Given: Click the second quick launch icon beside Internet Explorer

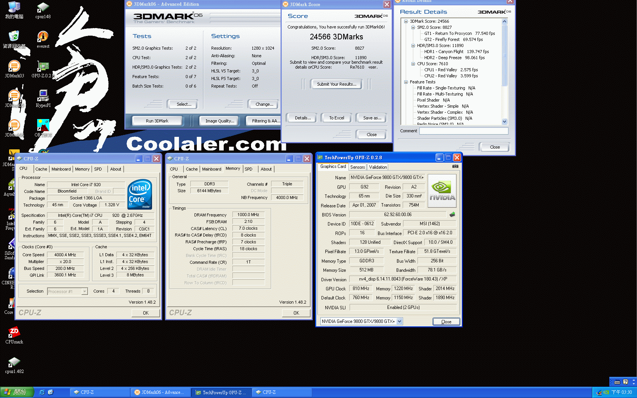Looking at the screenshot, I should 50,392.
